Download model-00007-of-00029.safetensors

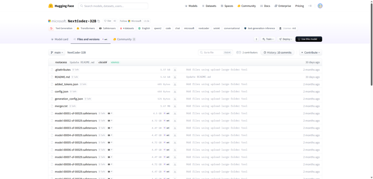click(x=175, y=157)
